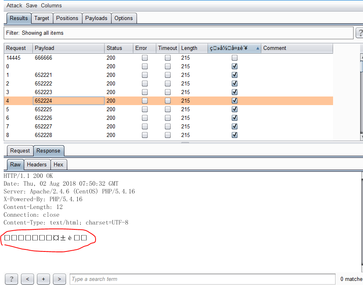Click the filter bar 'Showing all items'
363x285 pixels.
pos(178,33)
